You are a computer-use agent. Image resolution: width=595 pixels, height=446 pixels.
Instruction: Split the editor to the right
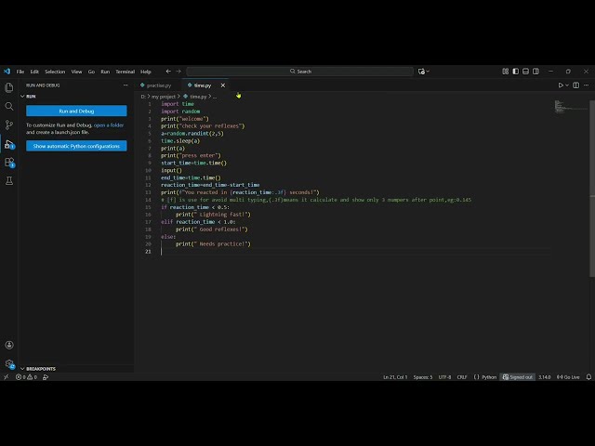(576, 85)
